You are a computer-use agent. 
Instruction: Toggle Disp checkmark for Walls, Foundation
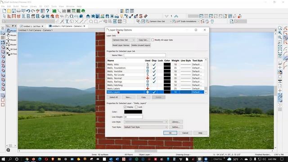(x=154, y=68)
